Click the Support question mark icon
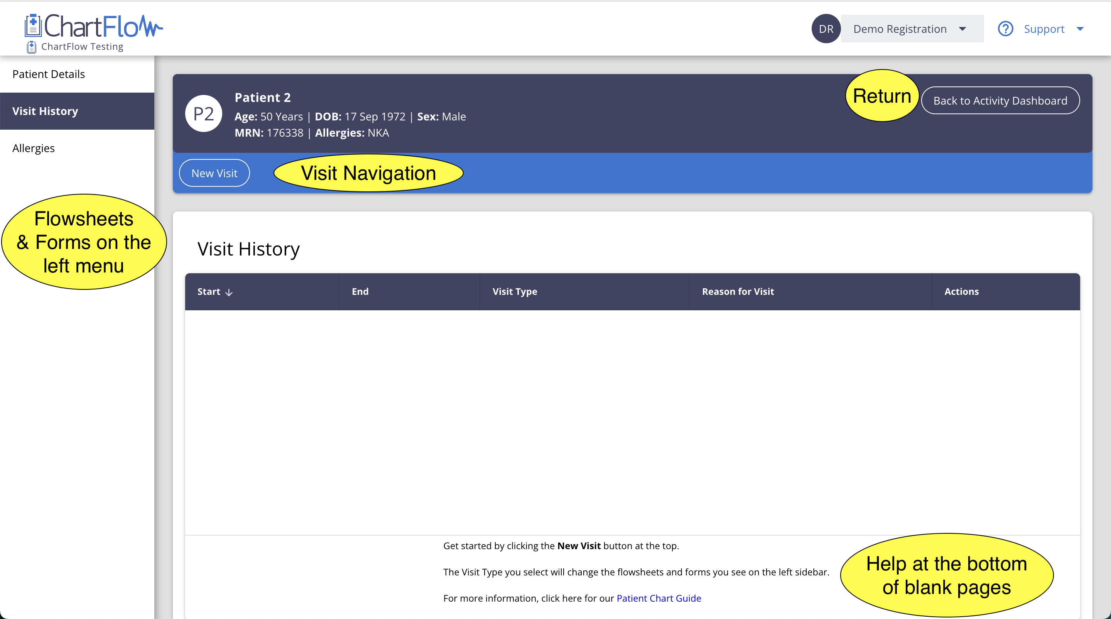The width and height of the screenshot is (1111, 619). point(1005,29)
